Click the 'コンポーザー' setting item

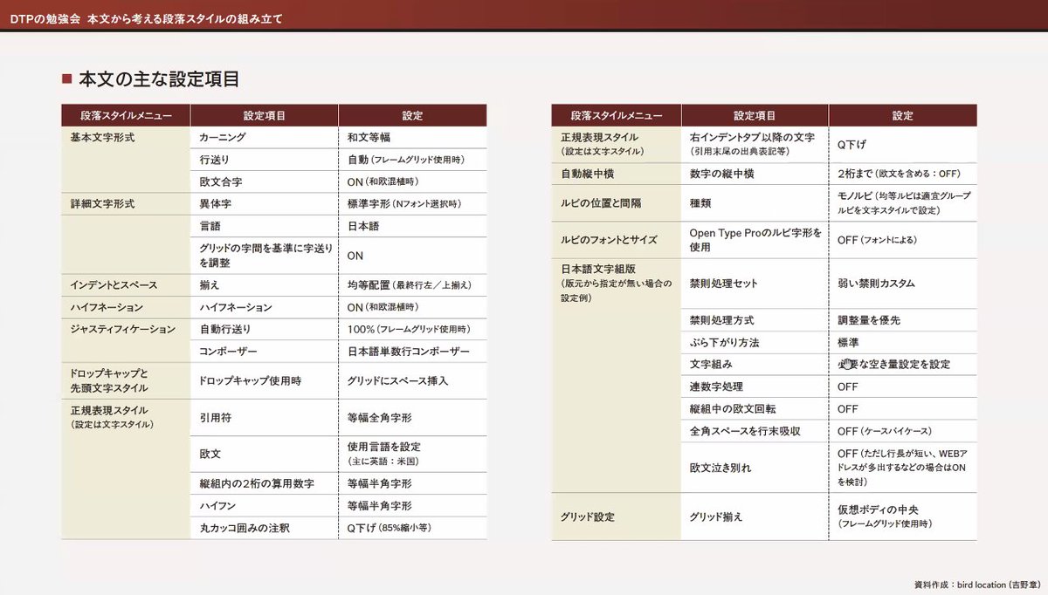coord(228,352)
